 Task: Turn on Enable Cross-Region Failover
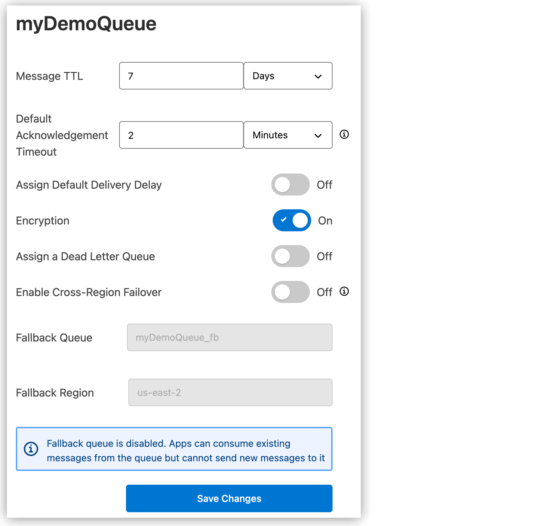291,292
